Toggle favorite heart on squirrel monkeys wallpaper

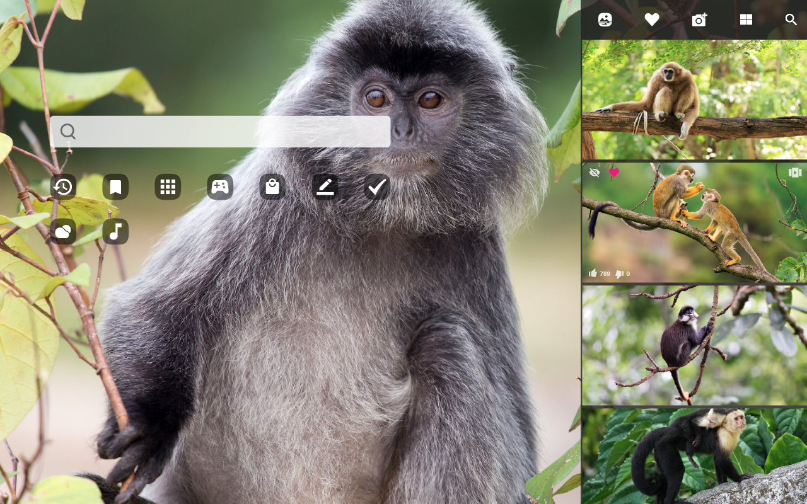point(614,173)
